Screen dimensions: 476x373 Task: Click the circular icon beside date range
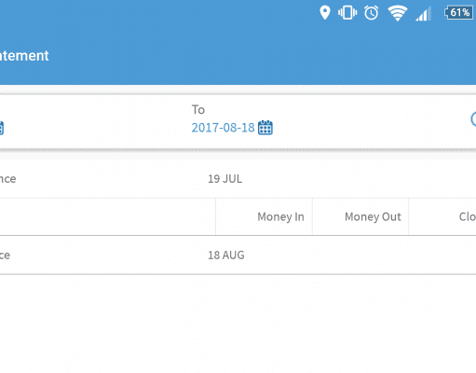point(473,118)
